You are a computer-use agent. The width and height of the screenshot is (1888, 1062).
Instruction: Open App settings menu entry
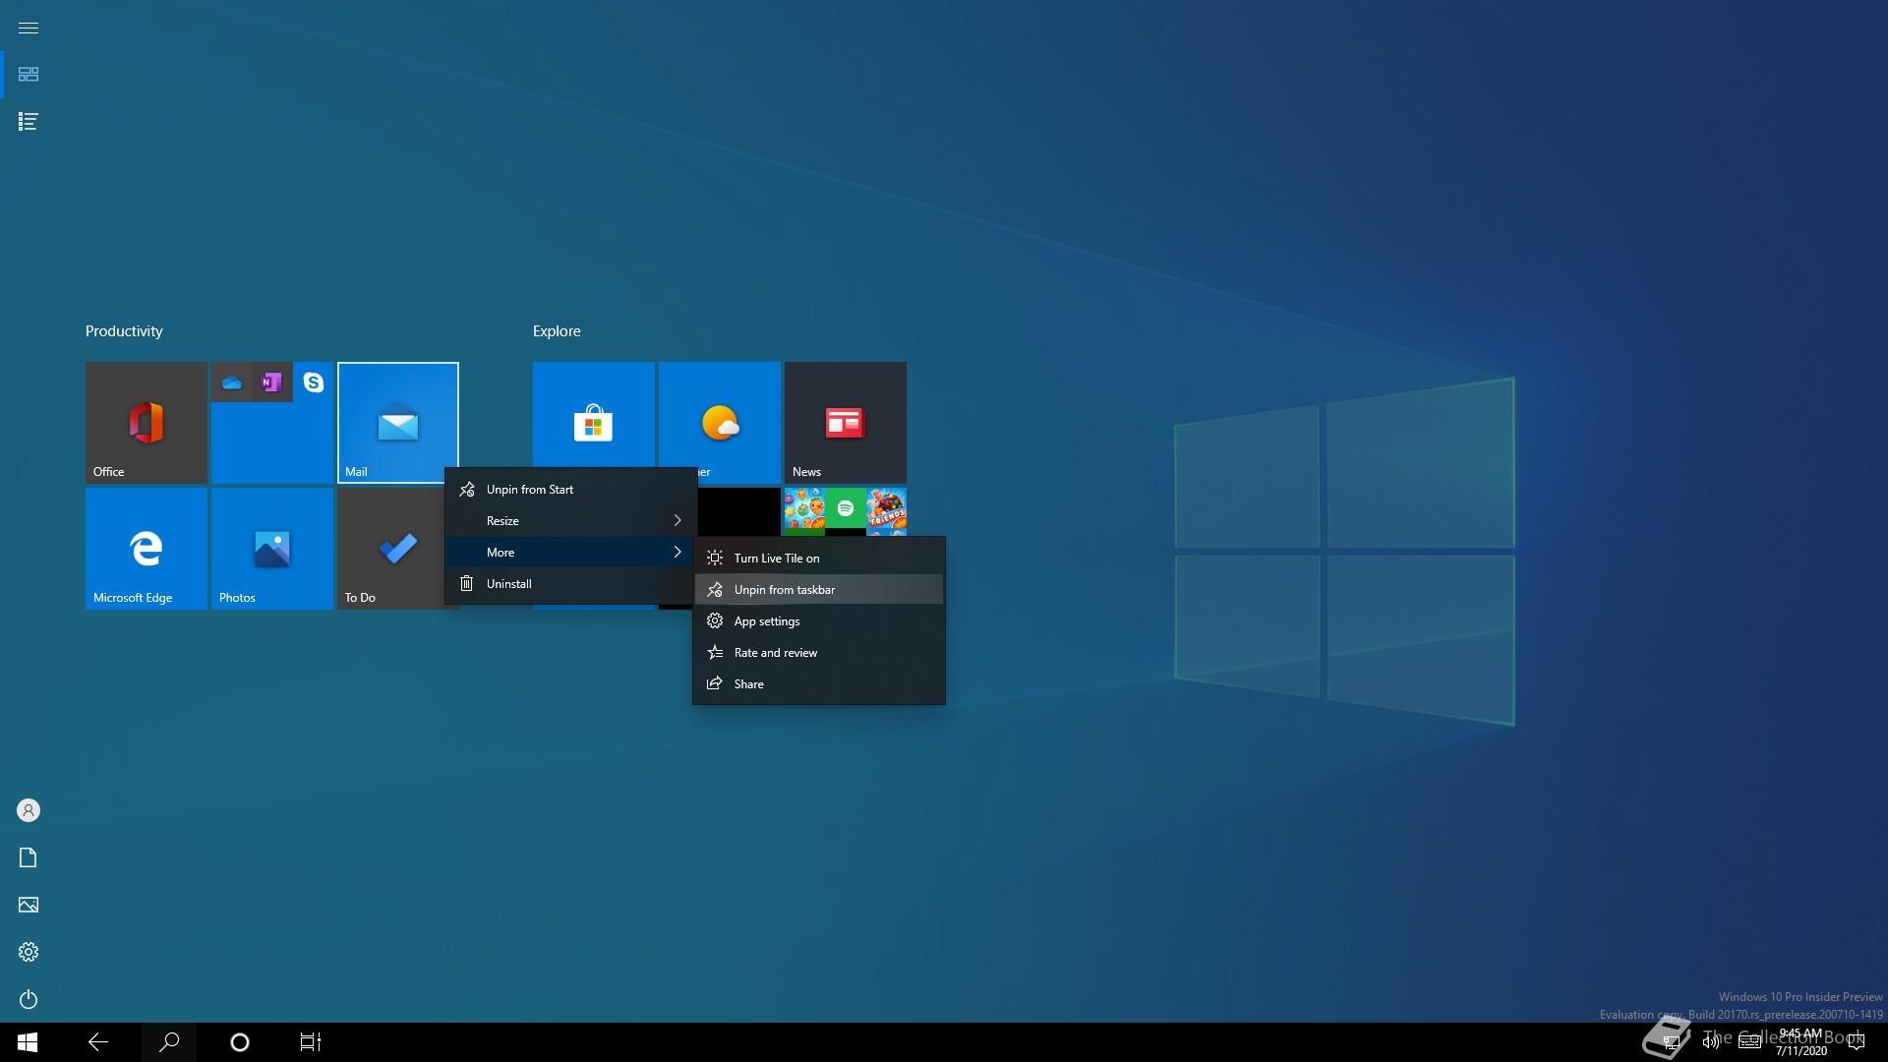click(819, 621)
